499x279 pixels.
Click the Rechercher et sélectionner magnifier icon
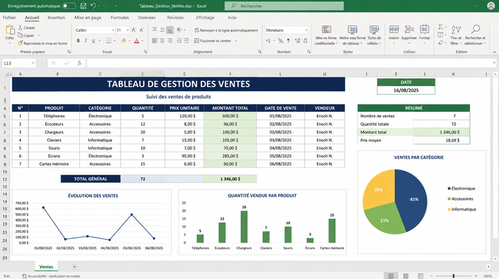475,29
